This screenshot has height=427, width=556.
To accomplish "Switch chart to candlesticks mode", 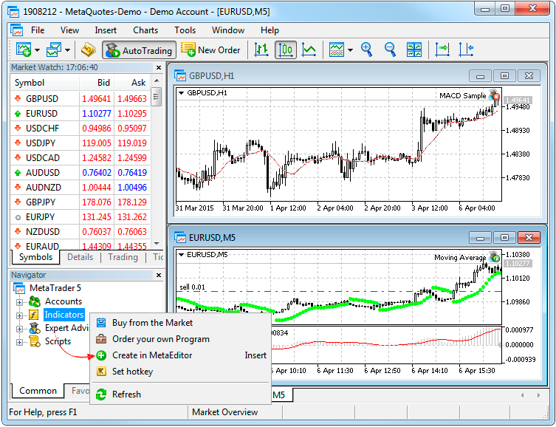I will coord(286,49).
